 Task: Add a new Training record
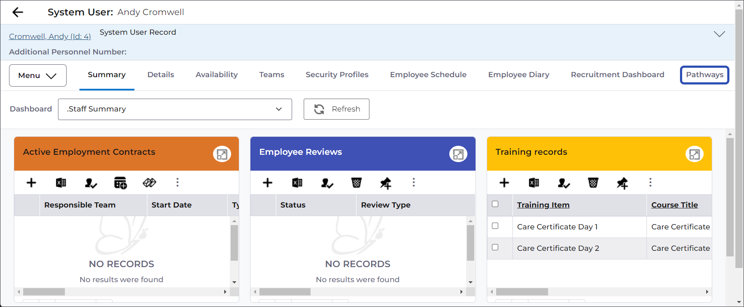pyautogui.click(x=504, y=183)
